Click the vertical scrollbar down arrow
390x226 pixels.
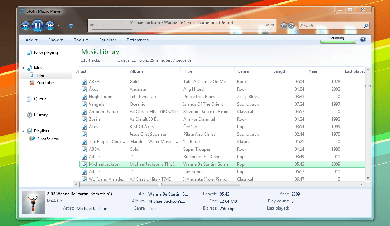pos(368,178)
